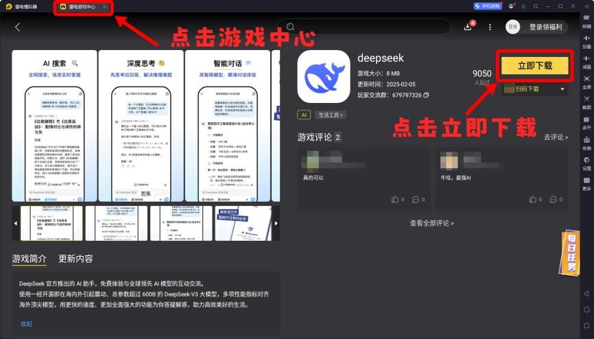Click the Android recent apps square button
Image resolution: width=594 pixels, height=339 pixels.
coord(586,325)
